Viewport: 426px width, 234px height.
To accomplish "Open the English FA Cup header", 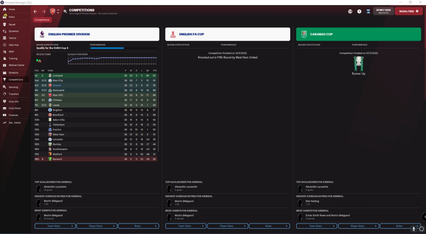I will [228, 34].
